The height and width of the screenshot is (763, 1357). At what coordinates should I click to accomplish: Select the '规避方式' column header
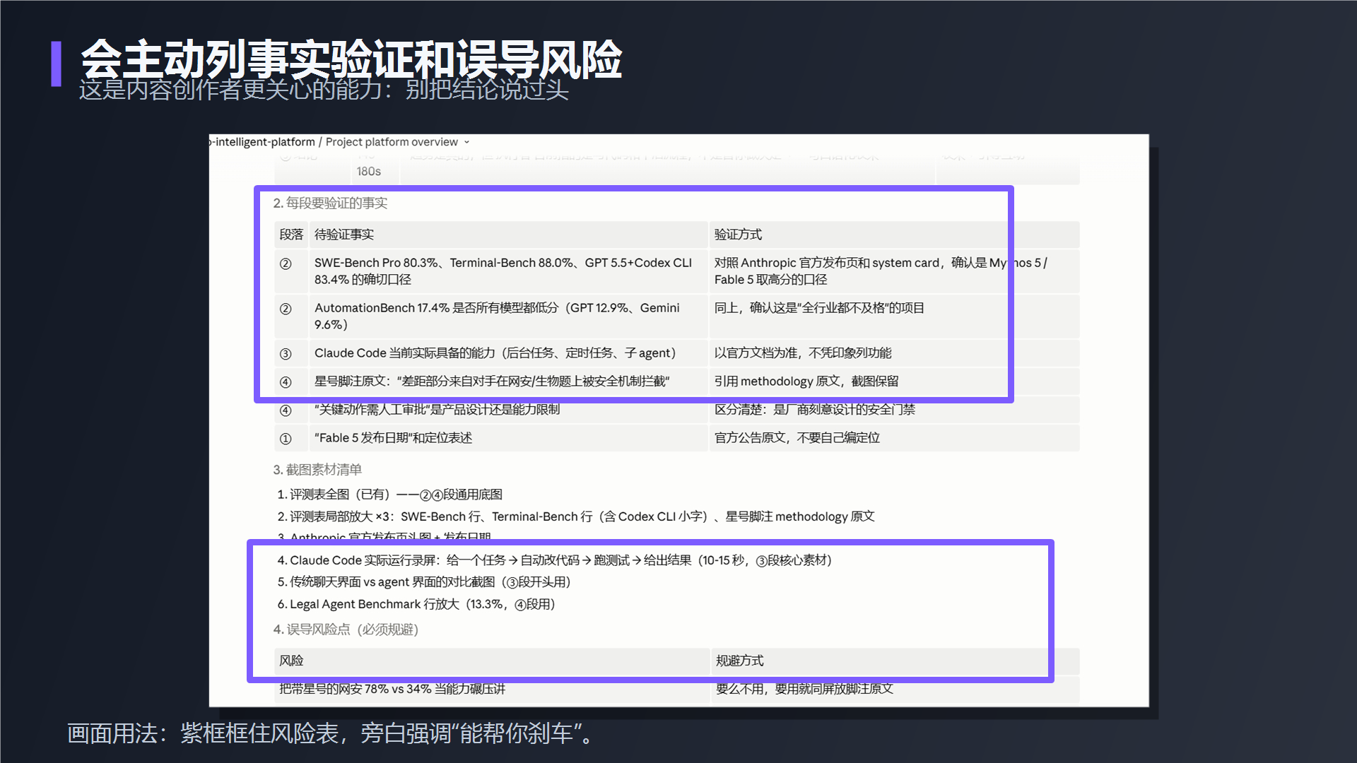895,661
